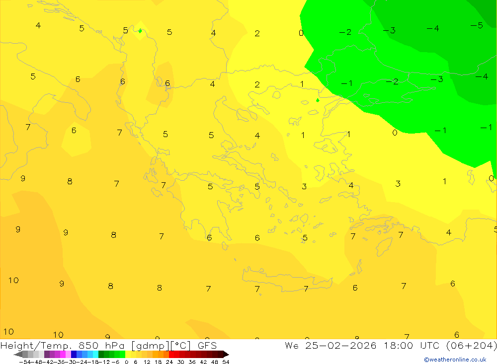This screenshot has width=497, height=364.
Task: Click the '54' label ending the color scale
Action: [226, 362]
